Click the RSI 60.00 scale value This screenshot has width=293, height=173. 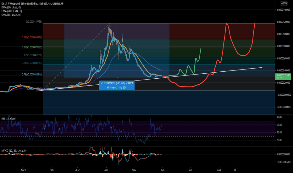279,125
